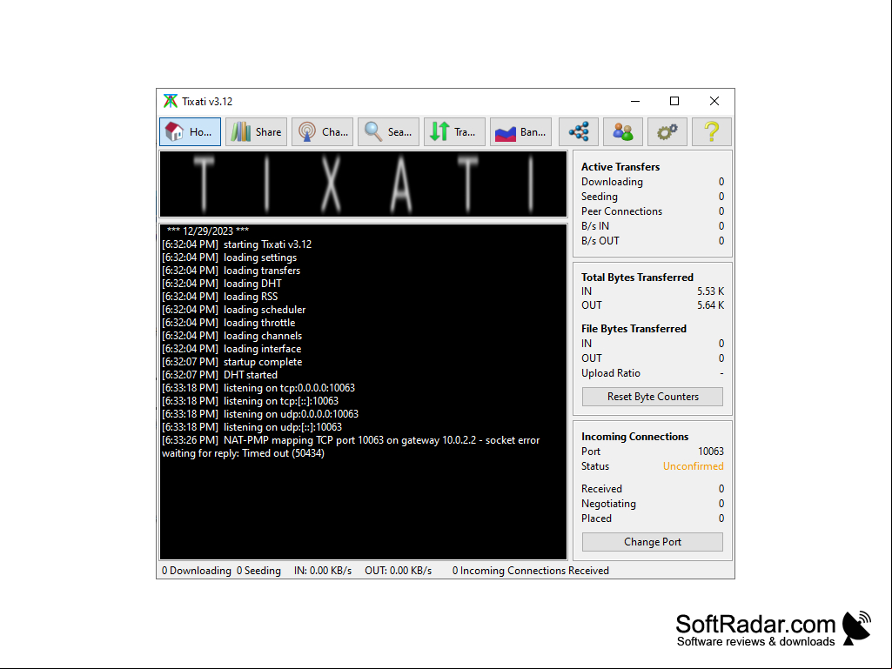Click the 'loading scheduler' log entry
This screenshot has height=669, width=892.
[234, 310]
